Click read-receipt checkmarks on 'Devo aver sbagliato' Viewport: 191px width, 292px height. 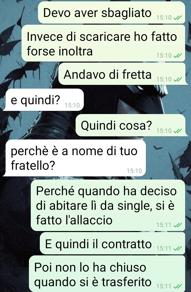tap(177, 18)
